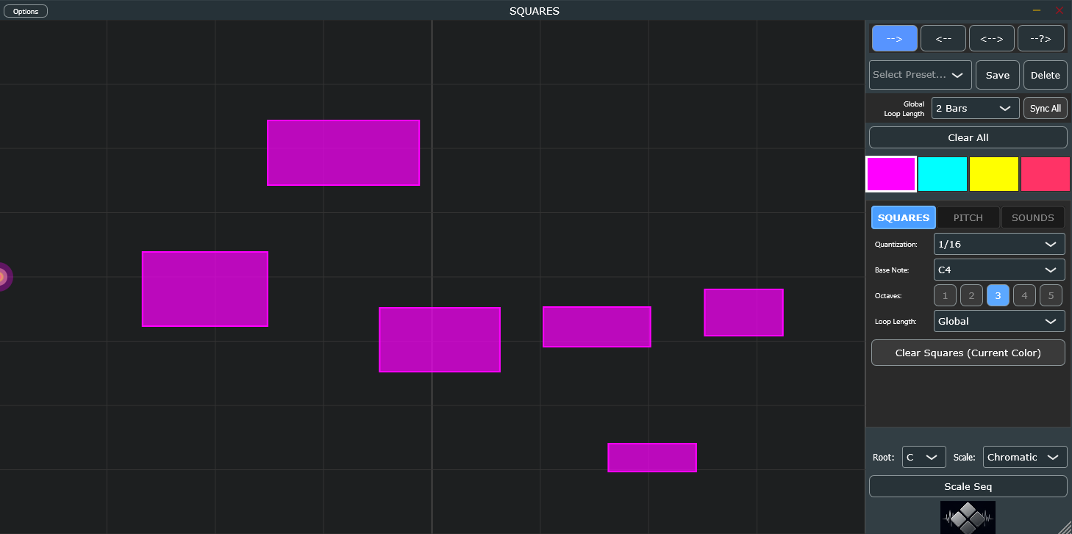Open the Scale dropdown showing Chromatic
This screenshot has height=534, width=1072.
pyautogui.click(x=1025, y=457)
